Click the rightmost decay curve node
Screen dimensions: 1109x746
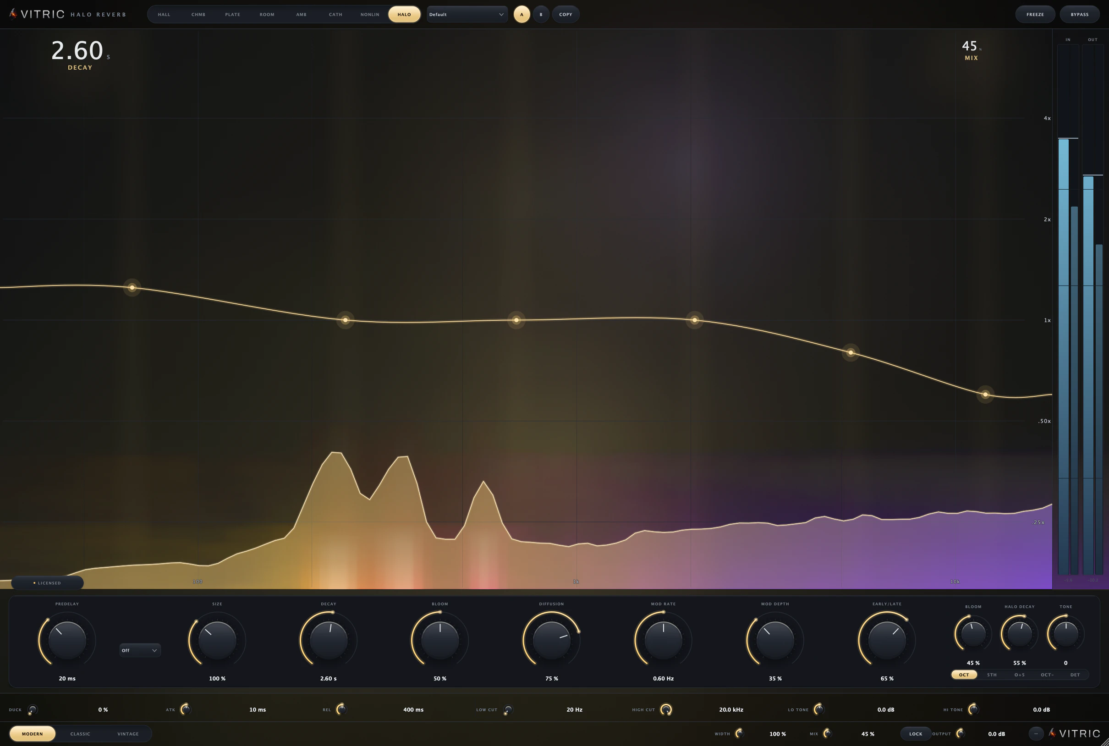[985, 395]
